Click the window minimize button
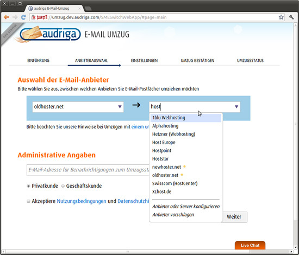The image size is (299, 255). tap(13, 3)
